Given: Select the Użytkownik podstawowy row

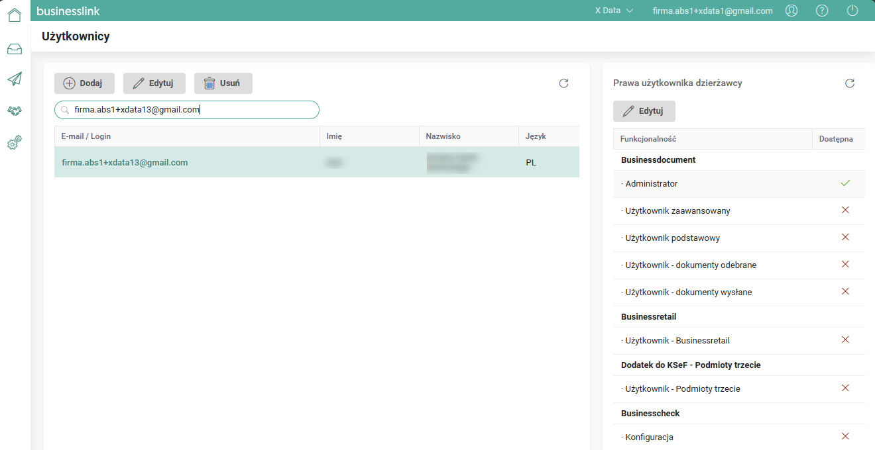Looking at the screenshot, I should [x=739, y=238].
